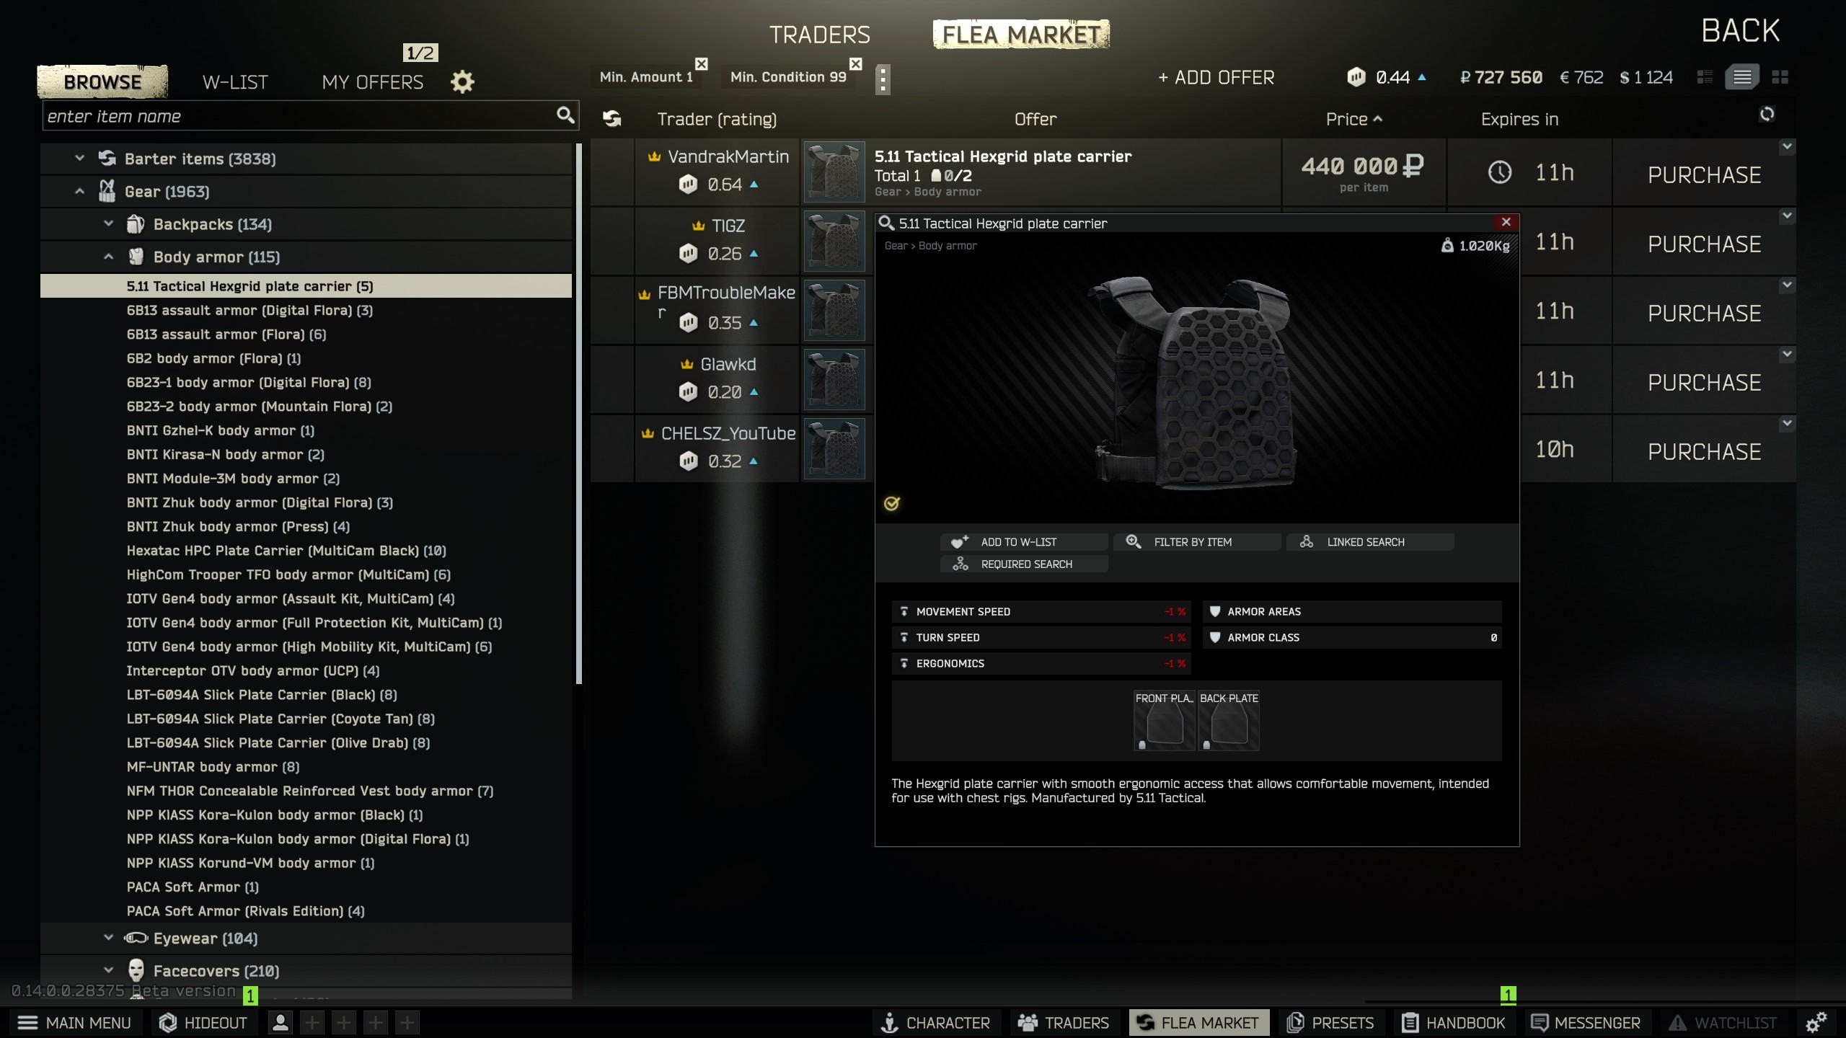Click the search magnifier icon
Screen dimensions: 1846x1038
(x=565, y=115)
